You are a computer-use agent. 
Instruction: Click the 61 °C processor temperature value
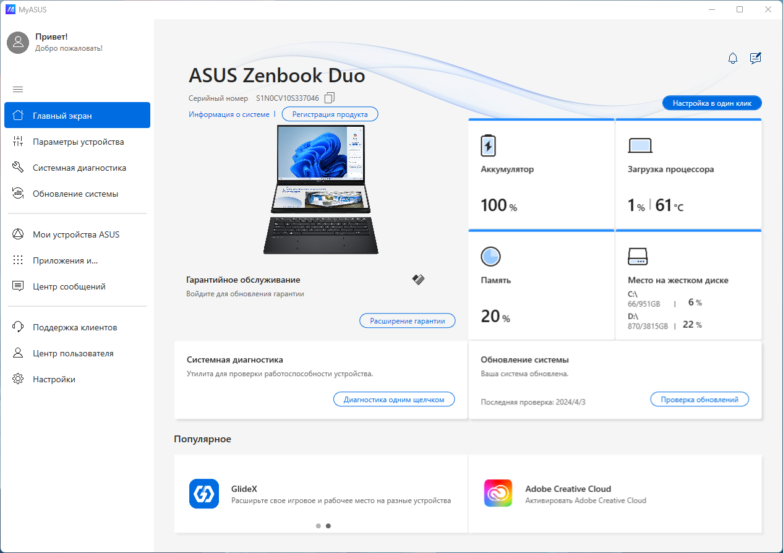click(670, 205)
